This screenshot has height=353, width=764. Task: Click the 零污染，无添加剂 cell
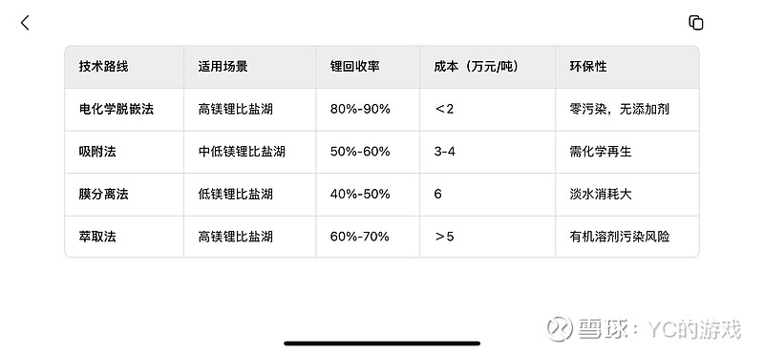click(x=619, y=109)
